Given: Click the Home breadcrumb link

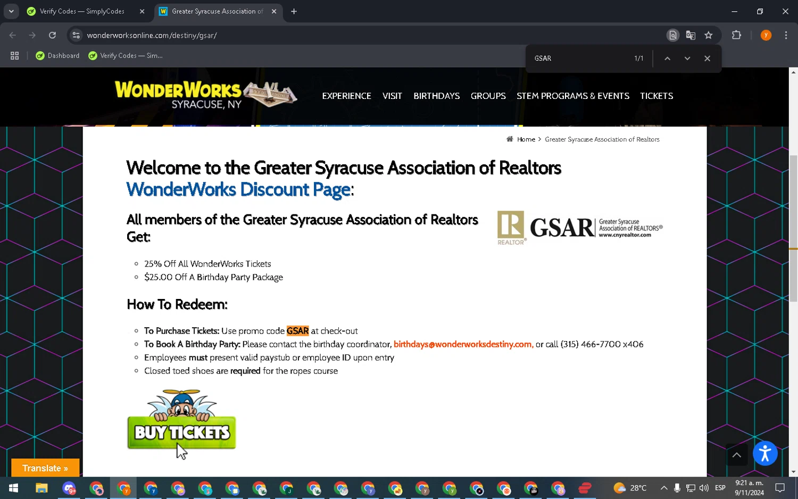Looking at the screenshot, I should pyautogui.click(x=526, y=139).
